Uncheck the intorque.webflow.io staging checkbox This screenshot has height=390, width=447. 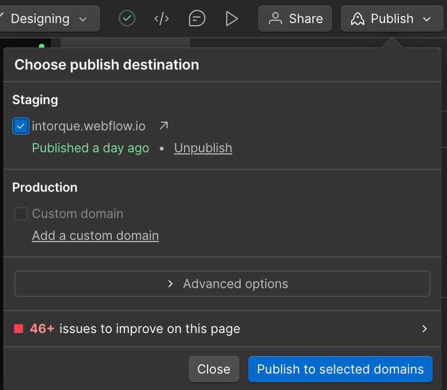click(x=21, y=126)
